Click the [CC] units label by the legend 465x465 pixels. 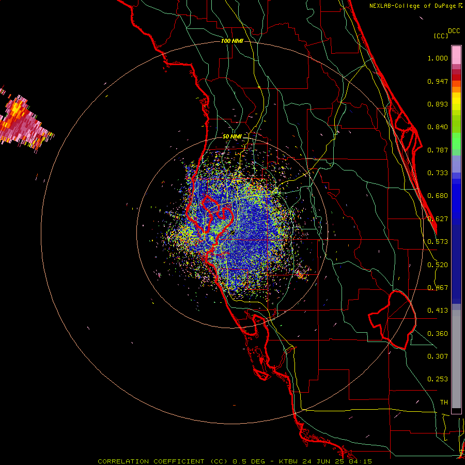pos(441,36)
